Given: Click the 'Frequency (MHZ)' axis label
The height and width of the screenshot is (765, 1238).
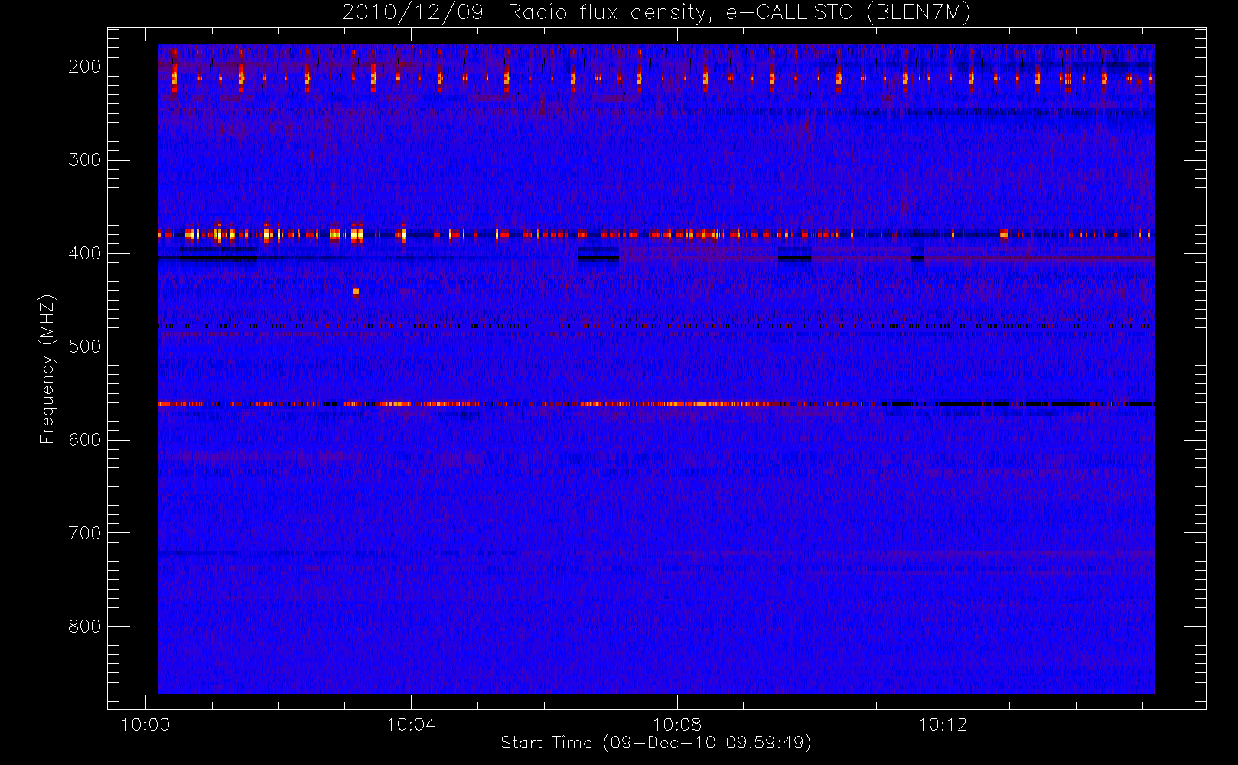Looking at the screenshot, I should [x=47, y=369].
